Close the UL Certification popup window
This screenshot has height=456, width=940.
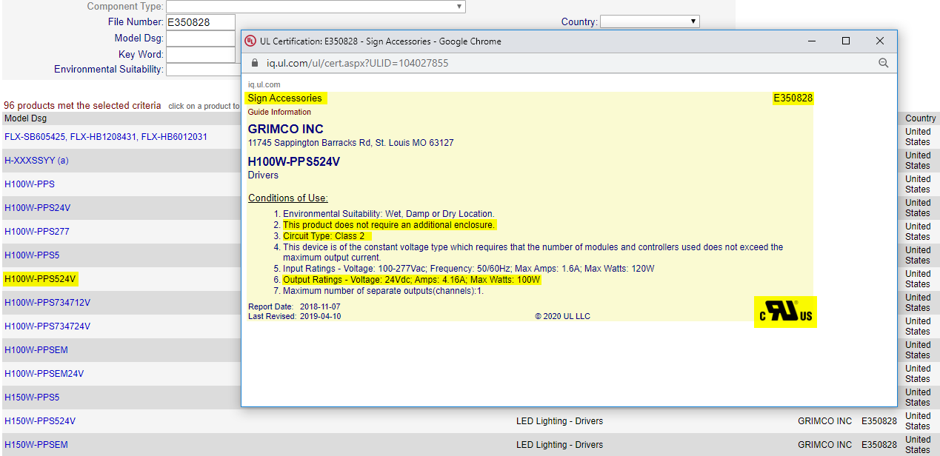tap(880, 41)
